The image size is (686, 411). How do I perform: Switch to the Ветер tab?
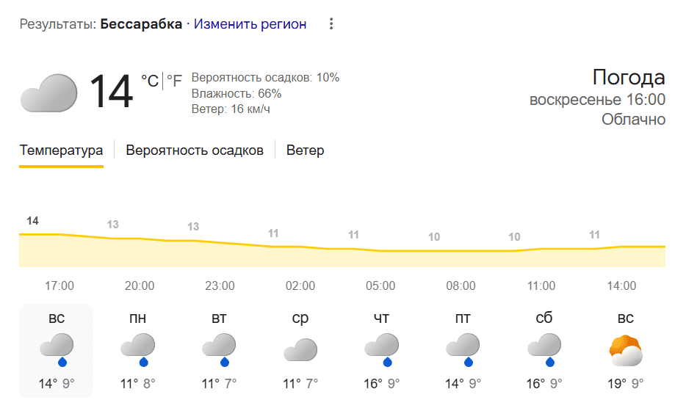pyautogui.click(x=305, y=150)
